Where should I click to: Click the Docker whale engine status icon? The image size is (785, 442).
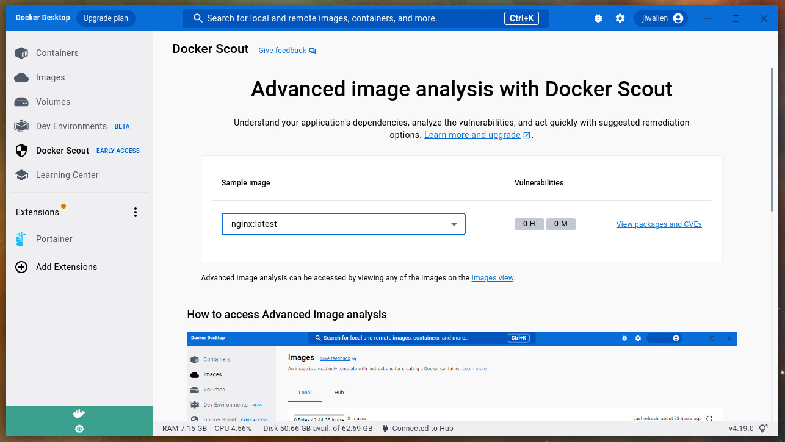pyautogui.click(x=79, y=413)
